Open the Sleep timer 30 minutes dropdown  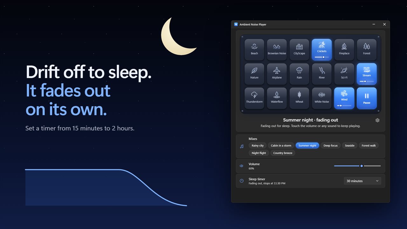[362, 181]
